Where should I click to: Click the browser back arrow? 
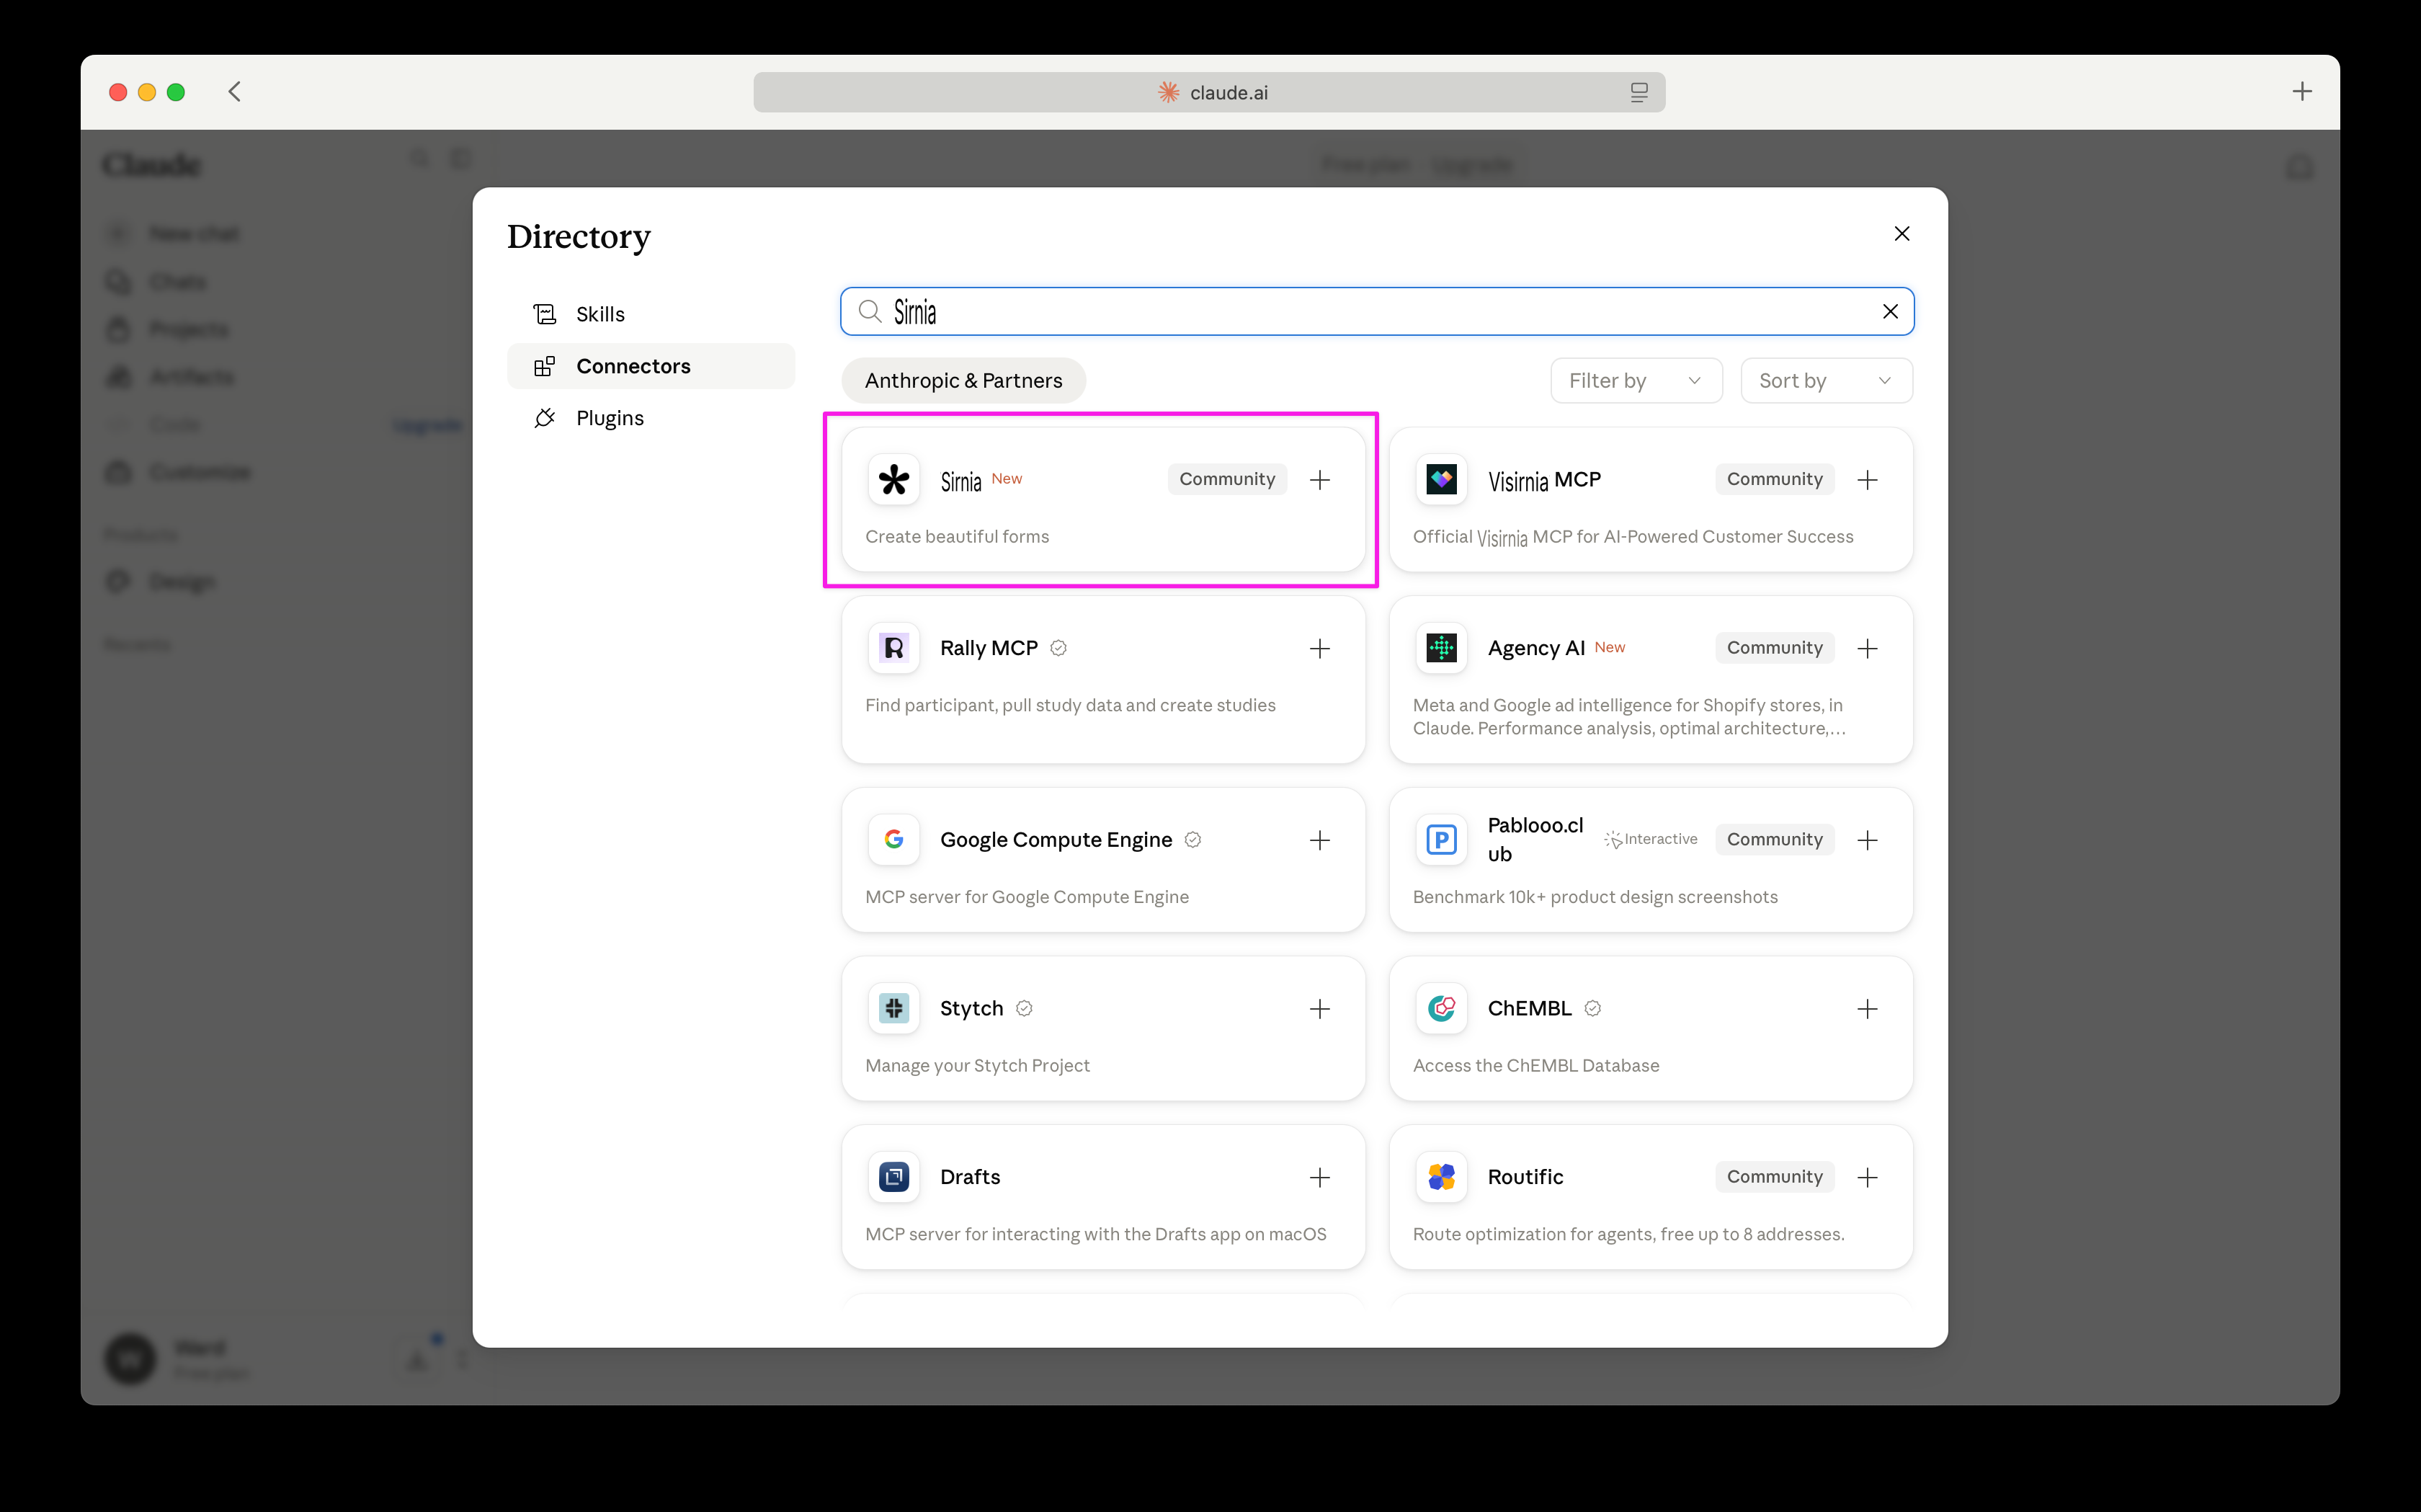[235, 92]
